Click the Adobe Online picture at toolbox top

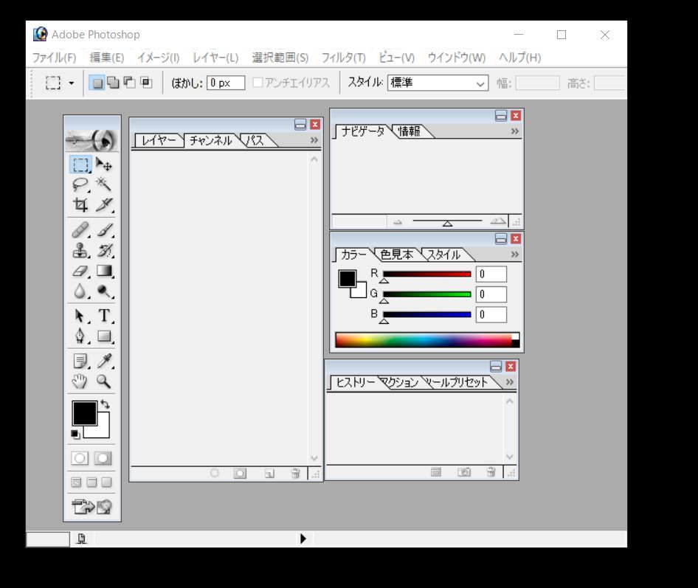point(91,140)
